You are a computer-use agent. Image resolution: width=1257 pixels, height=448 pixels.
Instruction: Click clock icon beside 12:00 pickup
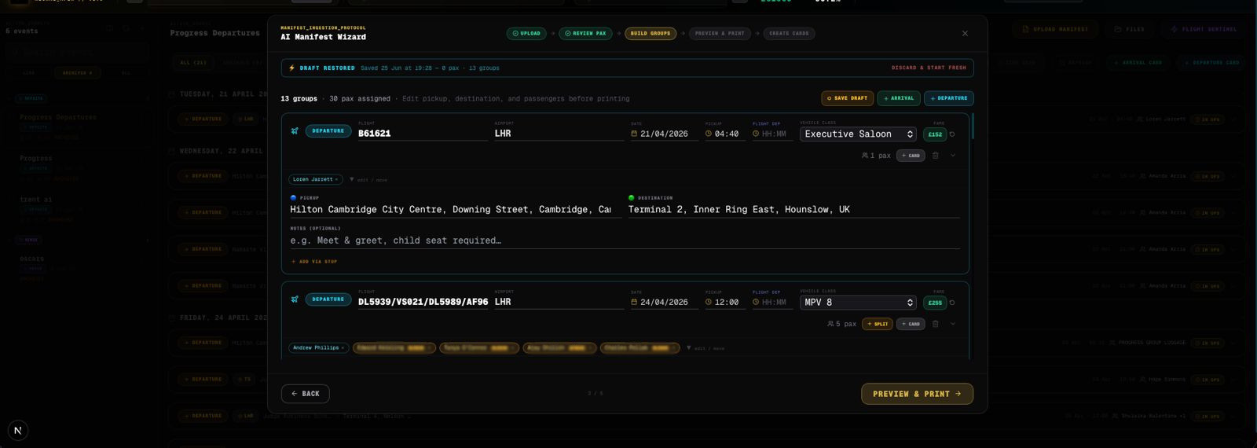tap(709, 302)
